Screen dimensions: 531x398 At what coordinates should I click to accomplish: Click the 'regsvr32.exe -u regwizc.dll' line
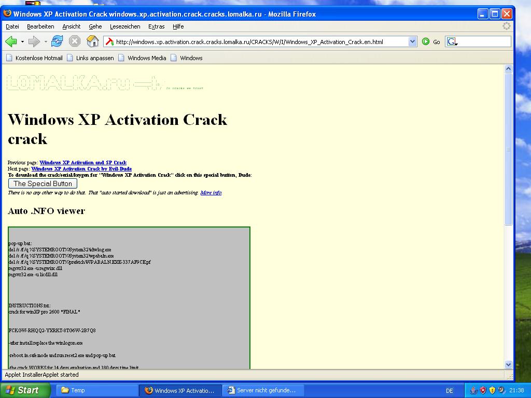click(35, 268)
